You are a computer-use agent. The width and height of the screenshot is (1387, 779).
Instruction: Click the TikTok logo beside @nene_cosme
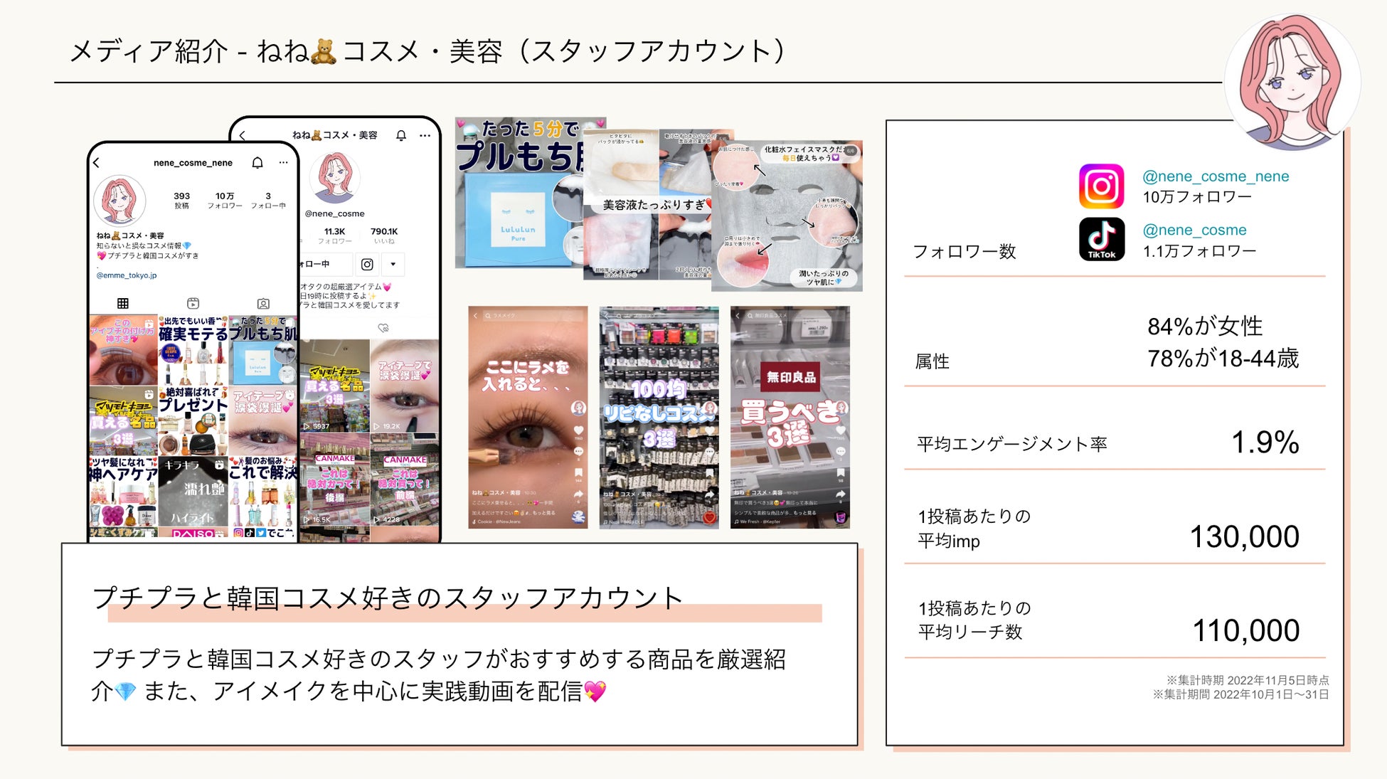tap(1101, 240)
